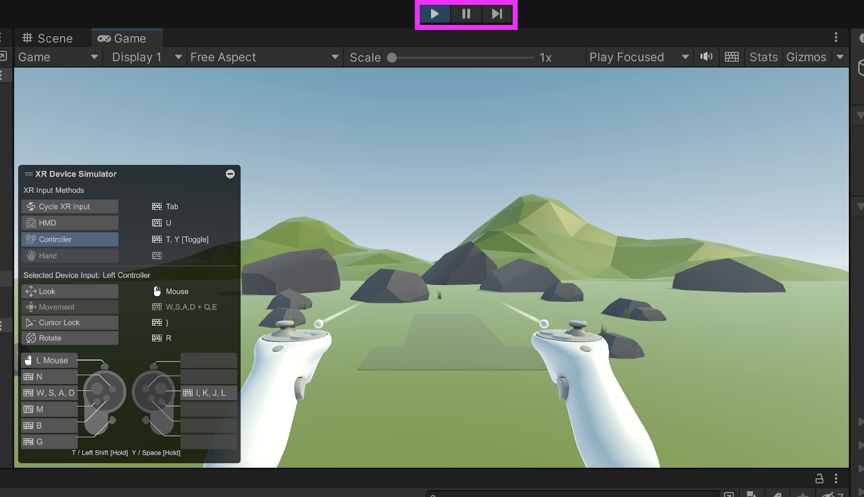This screenshot has height=497, width=864.
Task: Mute audio with the speaker icon
Action: tap(706, 57)
